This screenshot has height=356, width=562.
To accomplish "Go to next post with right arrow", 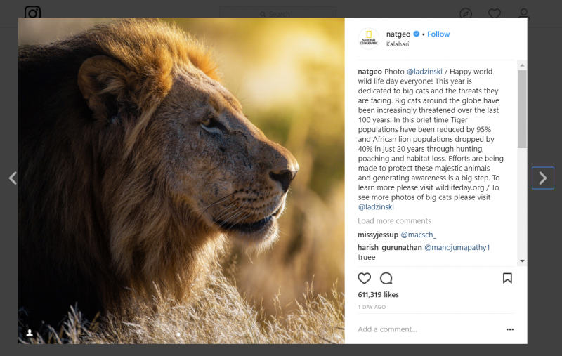I will [542, 178].
